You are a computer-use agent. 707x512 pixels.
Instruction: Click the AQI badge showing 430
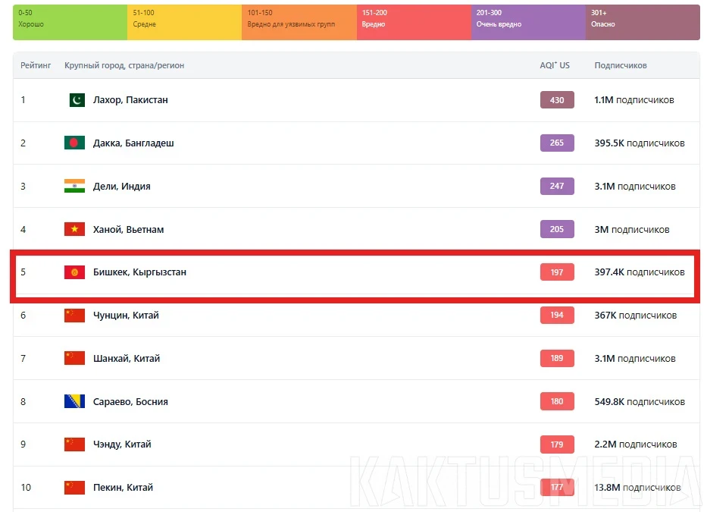point(557,99)
